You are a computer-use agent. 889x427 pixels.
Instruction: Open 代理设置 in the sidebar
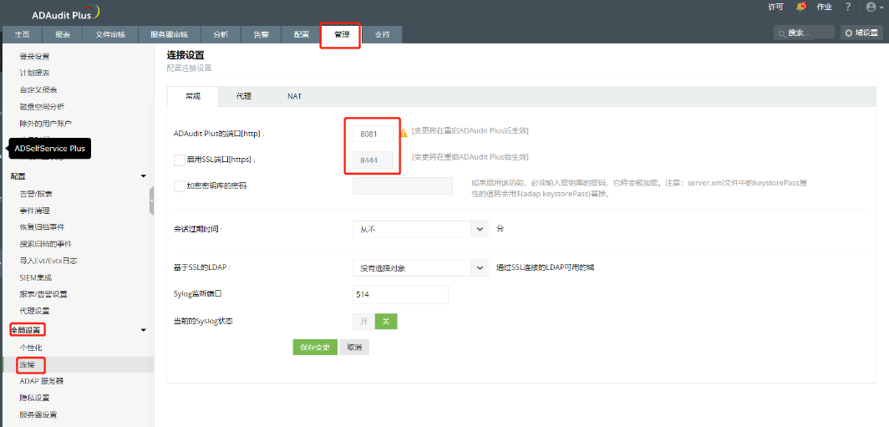pos(34,311)
